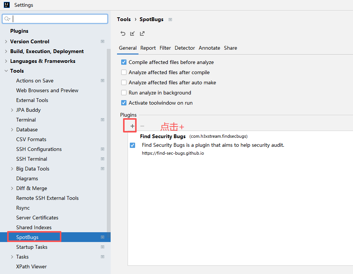The height and width of the screenshot is (274, 353).
Task: Open Startup Tasks settings
Action: point(32,247)
